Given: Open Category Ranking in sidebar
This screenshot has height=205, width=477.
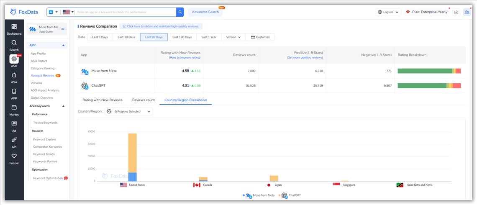Looking at the screenshot, I should coord(43,68).
